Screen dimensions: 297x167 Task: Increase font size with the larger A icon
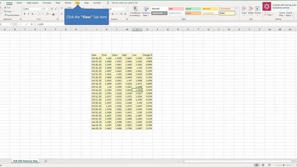click(52, 9)
